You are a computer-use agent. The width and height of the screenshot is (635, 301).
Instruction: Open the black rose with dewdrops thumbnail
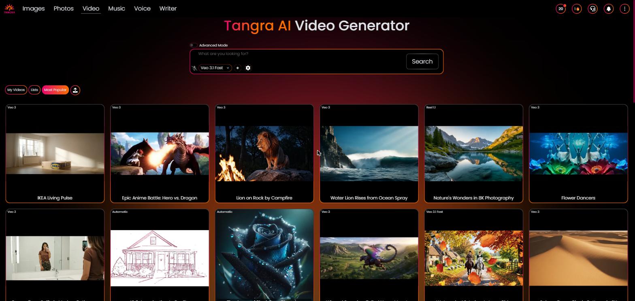[264, 255]
